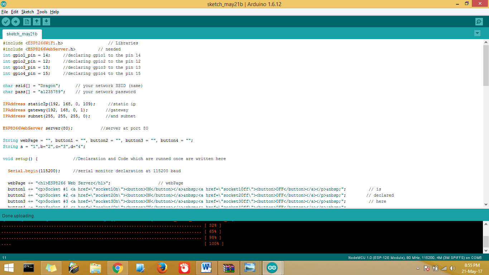This screenshot has width=489, height=275.
Task: Create a new sketch from toolbar
Action: (x=27, y=22)
